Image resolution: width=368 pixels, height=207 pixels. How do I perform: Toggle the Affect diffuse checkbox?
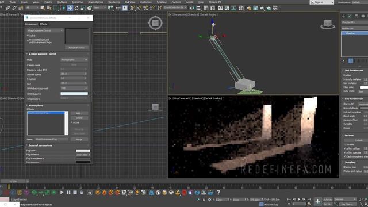coord(345,148)
